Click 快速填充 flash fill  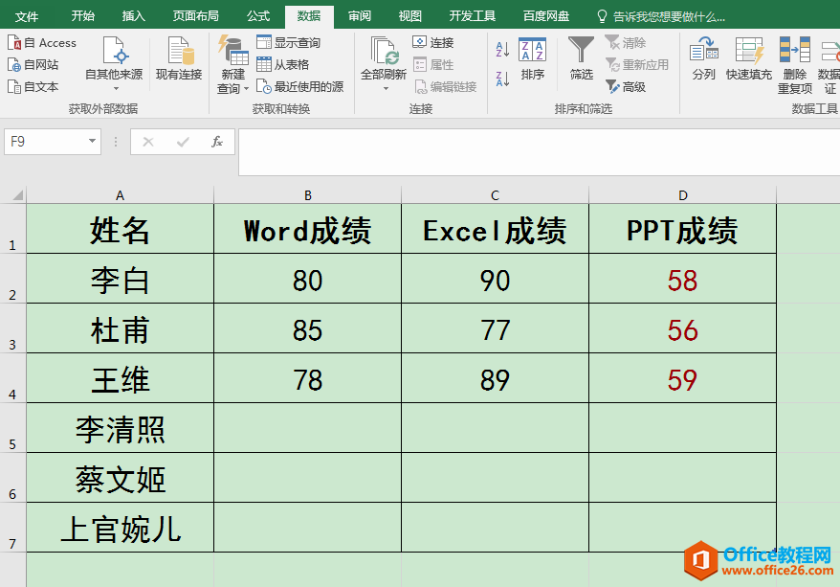(x=749, y=59)
